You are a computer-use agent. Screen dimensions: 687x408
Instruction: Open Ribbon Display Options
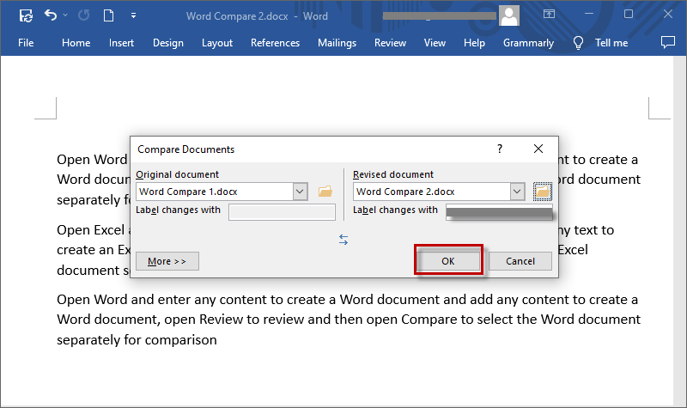pyautogui.click(x=549, y=15)
